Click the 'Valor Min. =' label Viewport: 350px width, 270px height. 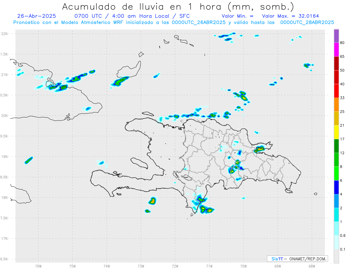[x=238, y=16]
